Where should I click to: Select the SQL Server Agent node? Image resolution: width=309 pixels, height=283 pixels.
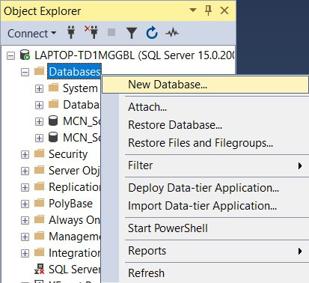tap(75, 270)
